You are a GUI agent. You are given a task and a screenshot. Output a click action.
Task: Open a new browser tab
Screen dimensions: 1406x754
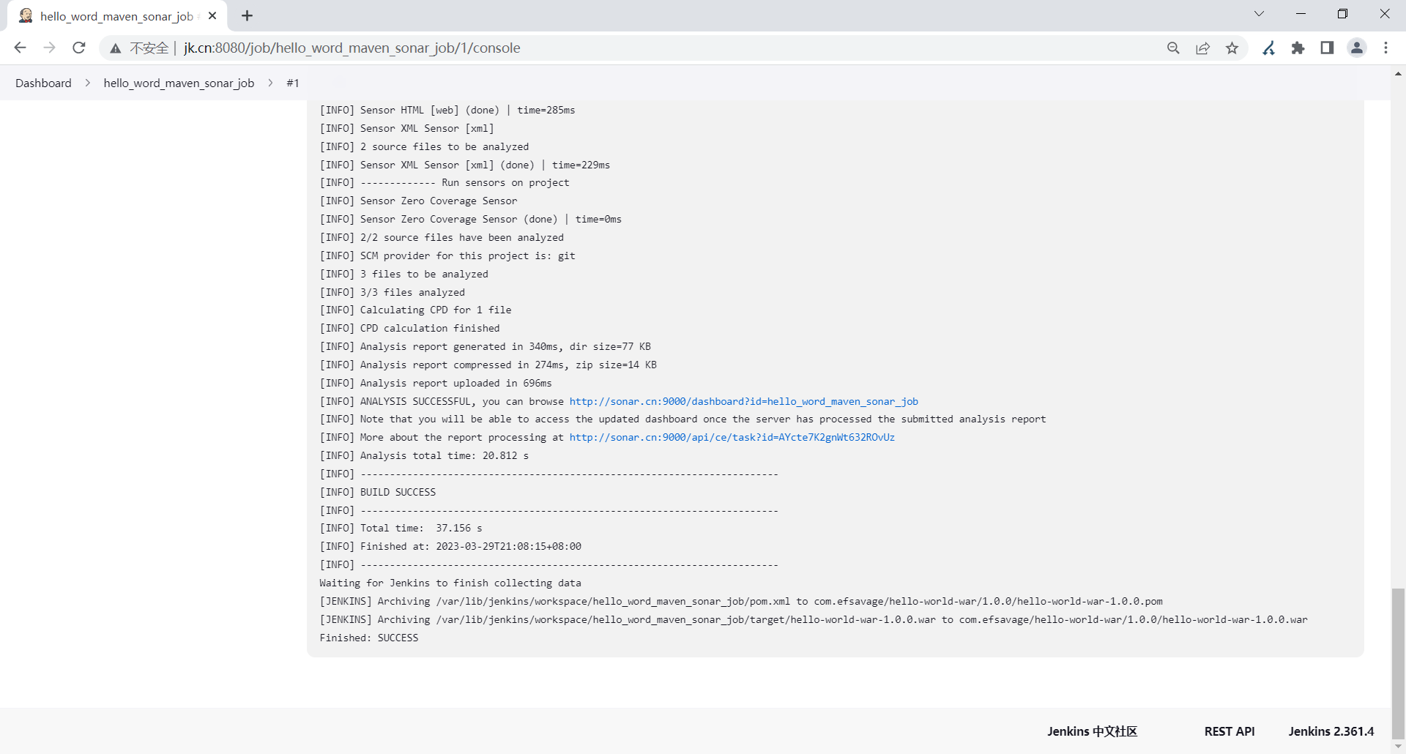pyautogui.click(x=248, y=16)
